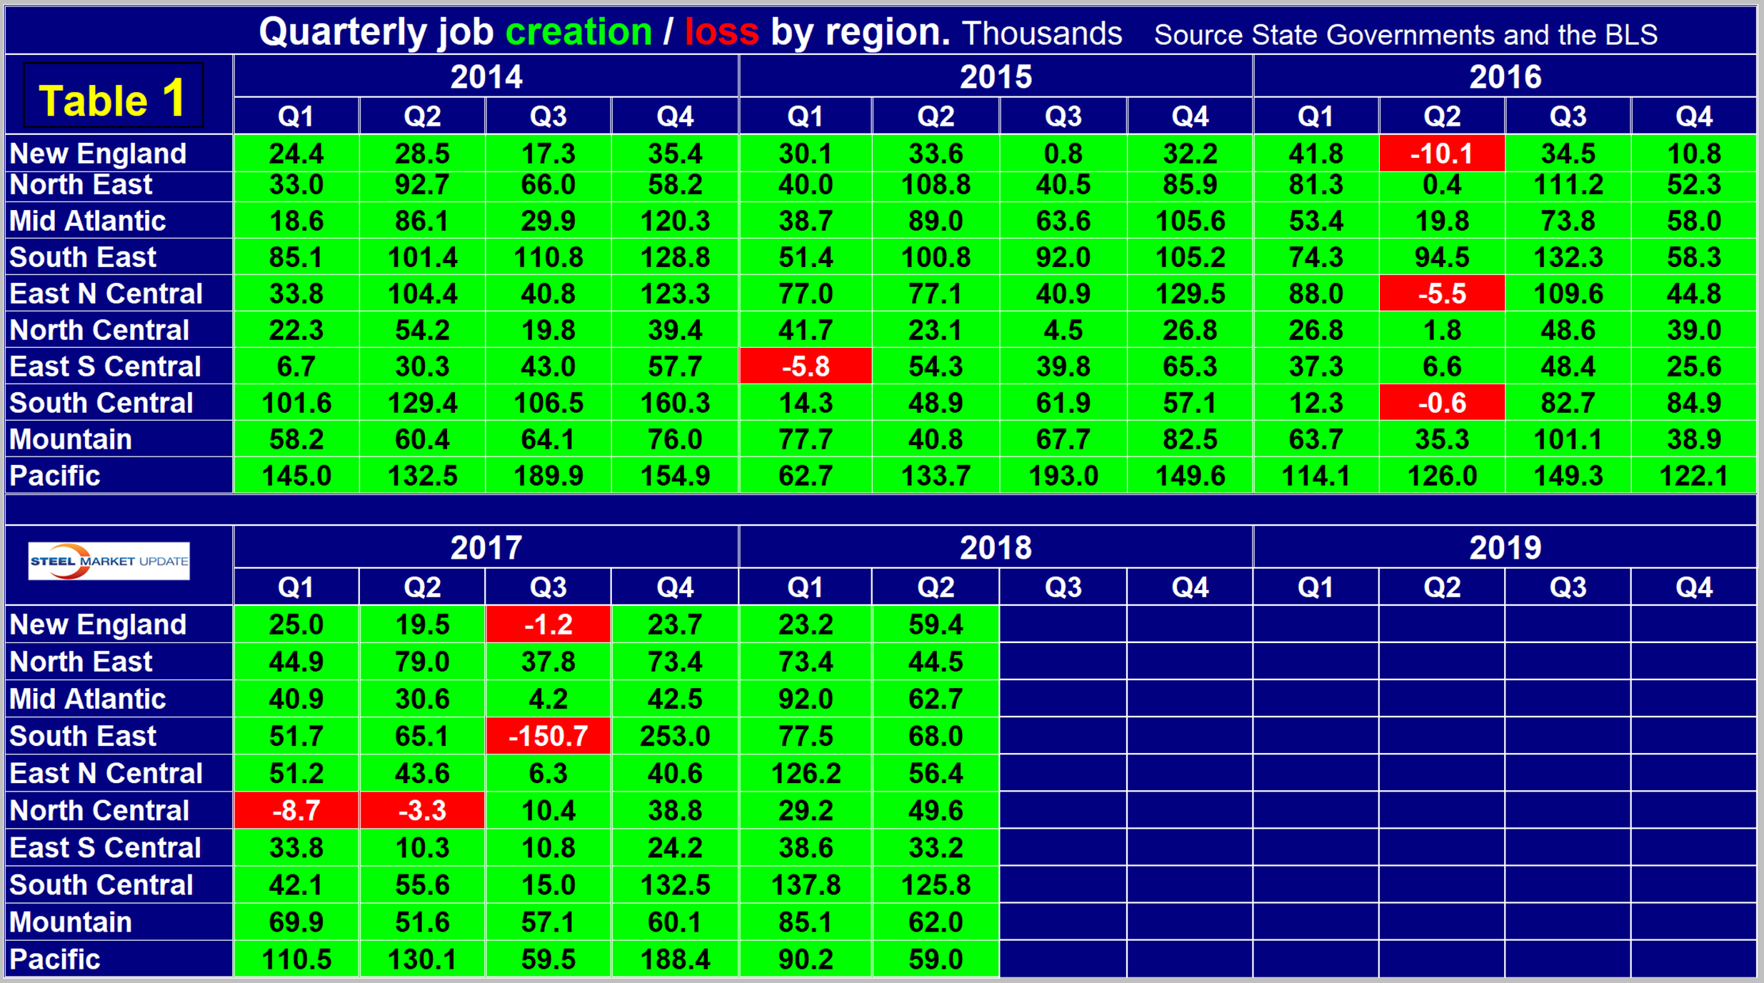Click the red -0.6 South Central cell

[x=1441, y=403]
